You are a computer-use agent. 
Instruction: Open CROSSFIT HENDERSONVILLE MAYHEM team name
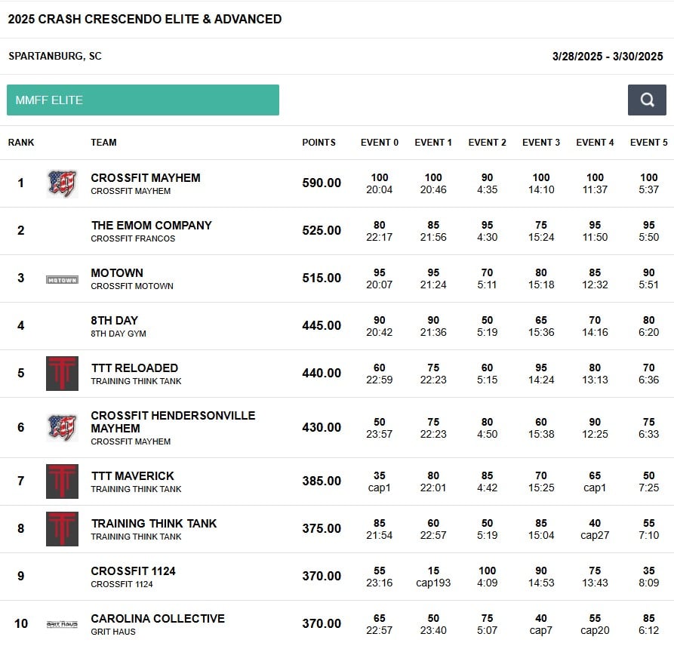pyautogui.click(x=173, y=422)
